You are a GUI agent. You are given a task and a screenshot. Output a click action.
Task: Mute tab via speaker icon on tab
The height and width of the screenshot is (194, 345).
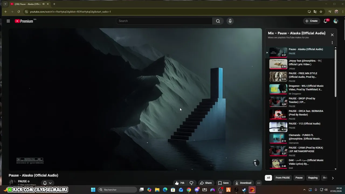click(x=44, y=4)
